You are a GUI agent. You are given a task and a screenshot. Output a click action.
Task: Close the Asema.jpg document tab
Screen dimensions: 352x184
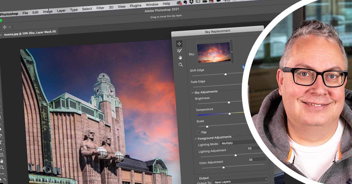[x=1, y=35]
